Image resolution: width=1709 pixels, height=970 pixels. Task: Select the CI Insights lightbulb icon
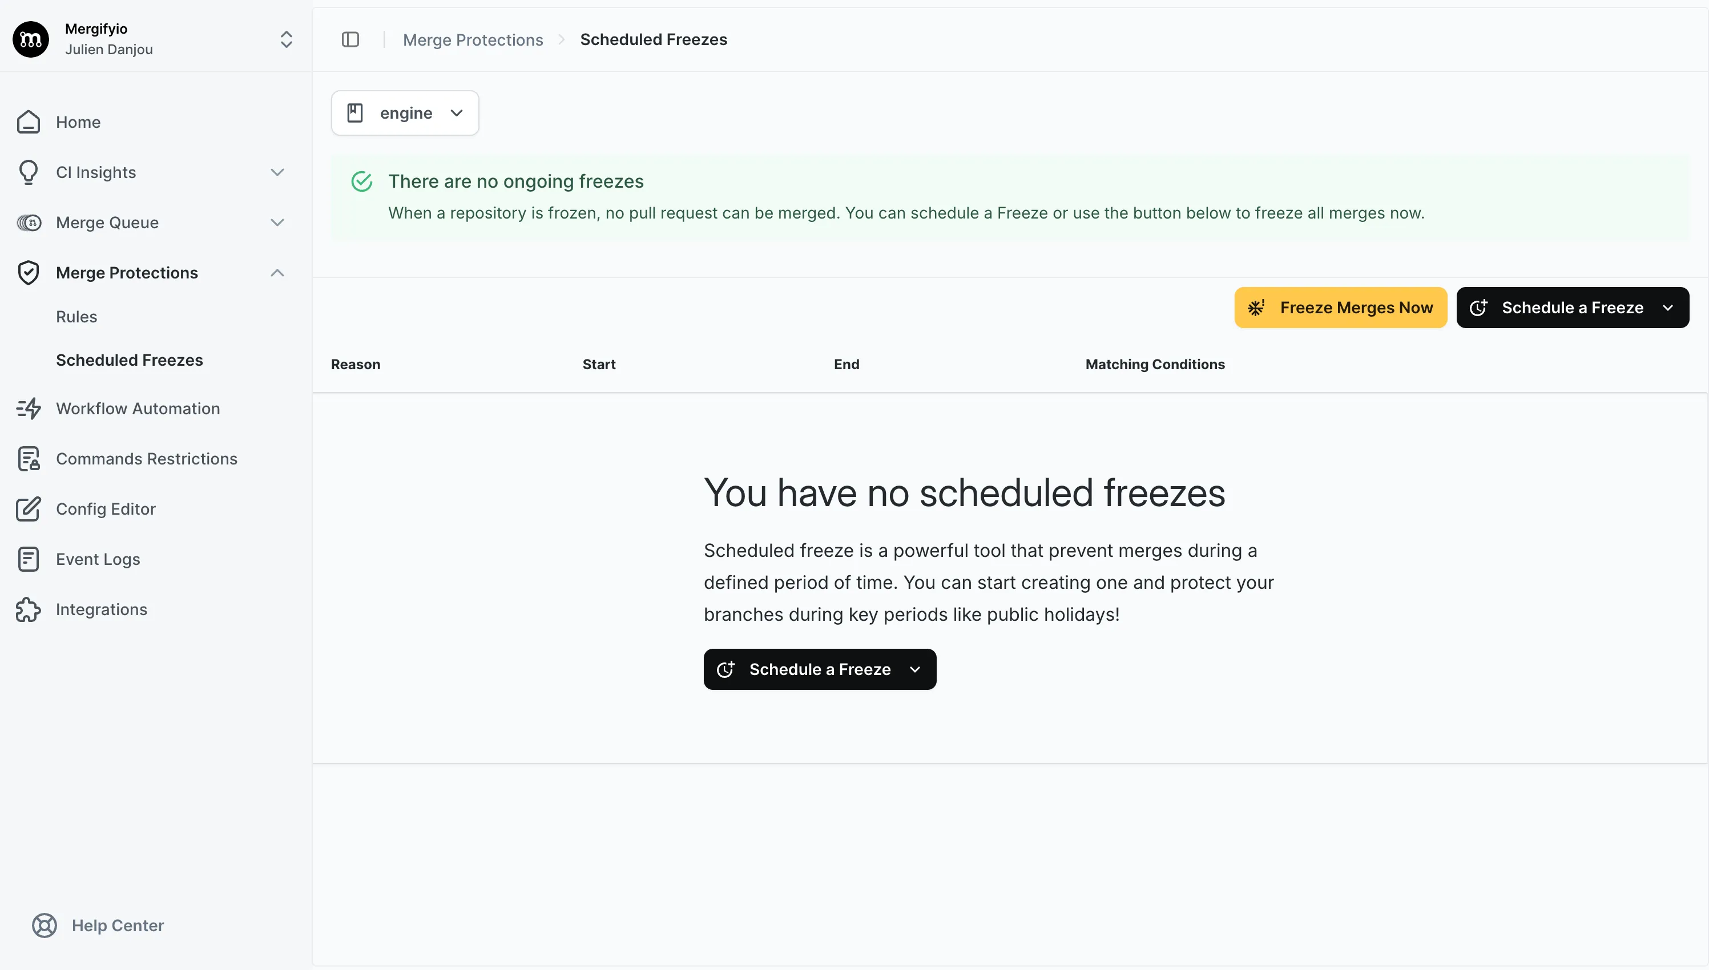pyautogui.click(x=29, y=172)
